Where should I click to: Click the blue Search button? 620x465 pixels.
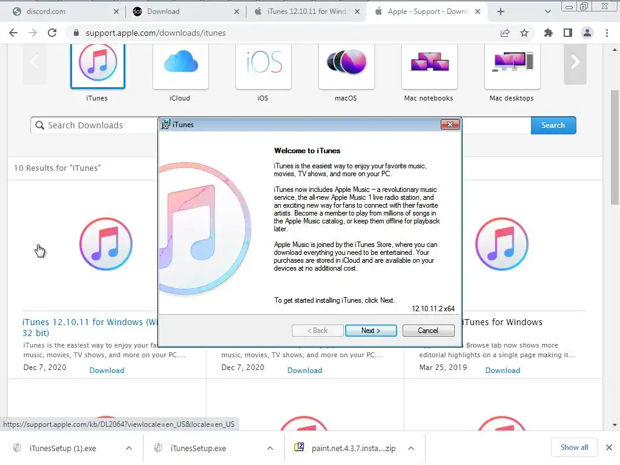coord(553,125)
